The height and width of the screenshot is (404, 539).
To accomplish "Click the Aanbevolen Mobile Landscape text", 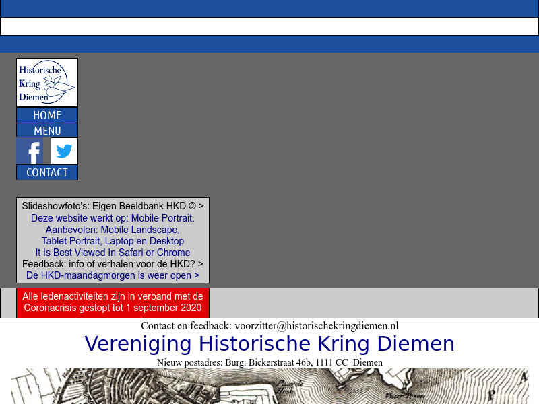I will [x=112, y=230].
